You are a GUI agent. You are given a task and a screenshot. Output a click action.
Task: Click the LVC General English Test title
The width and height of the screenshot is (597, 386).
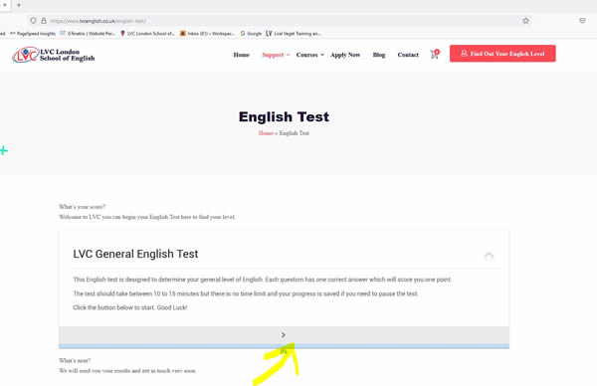click(x=135, y=254)
